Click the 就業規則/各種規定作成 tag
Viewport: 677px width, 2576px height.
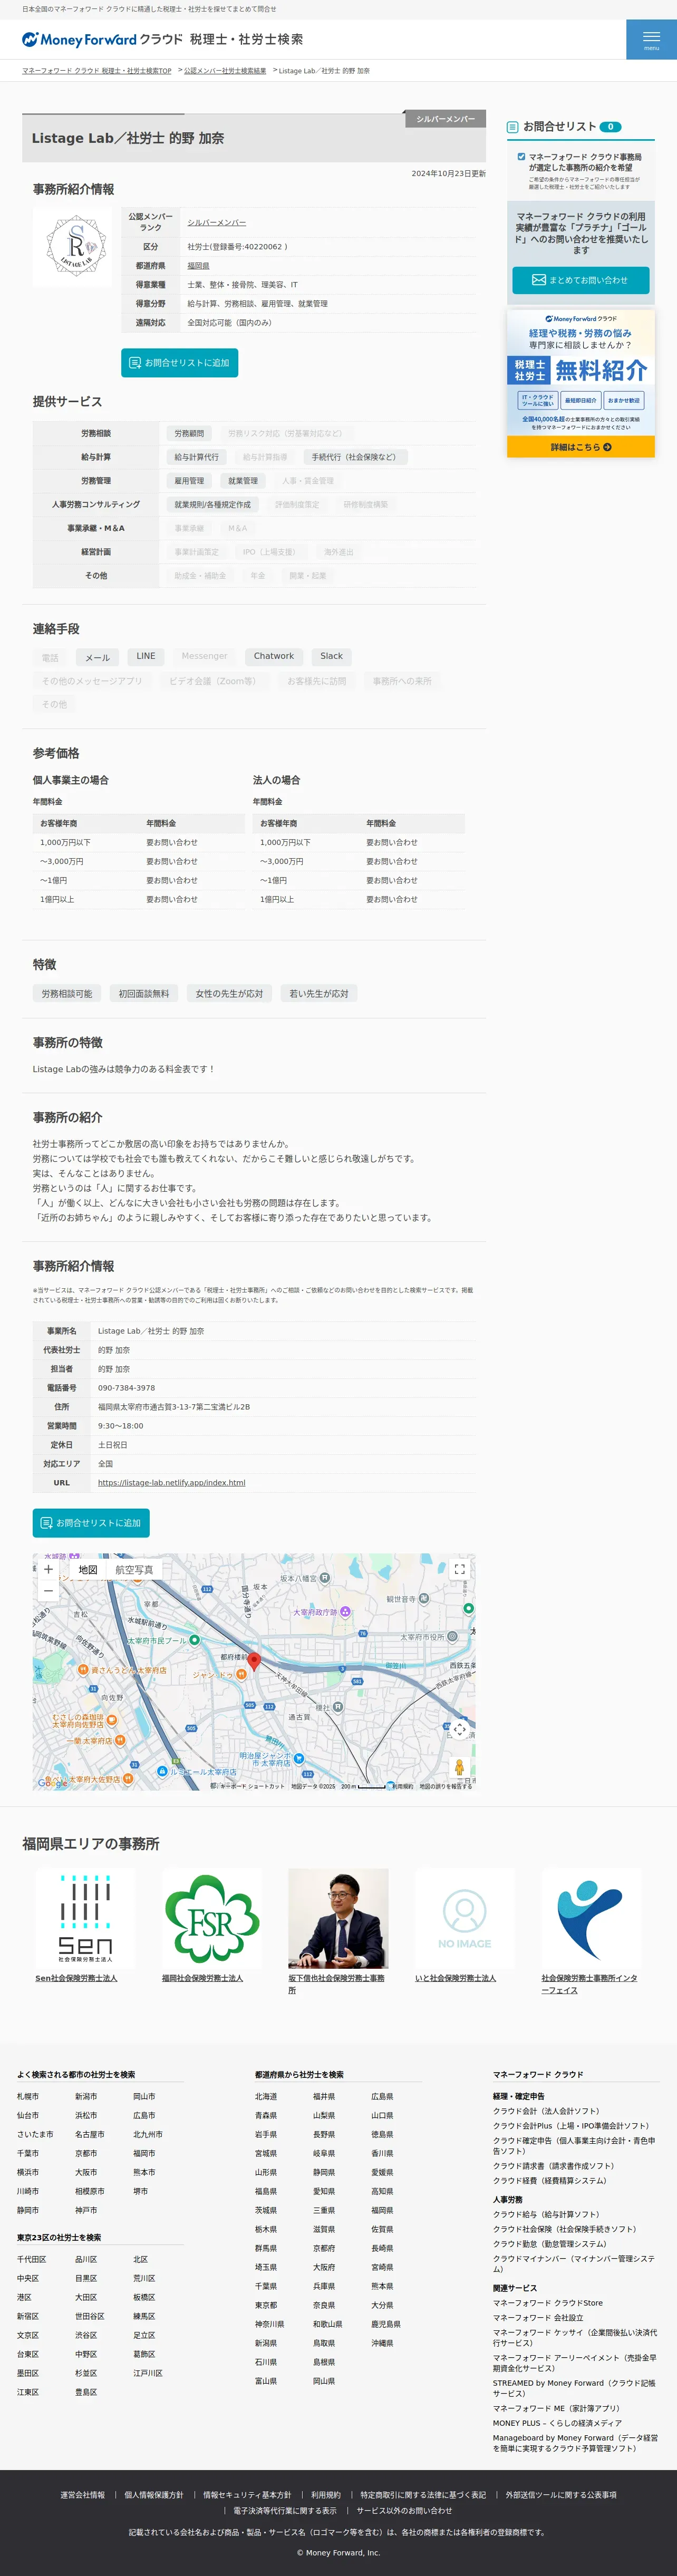coord(212,504)
